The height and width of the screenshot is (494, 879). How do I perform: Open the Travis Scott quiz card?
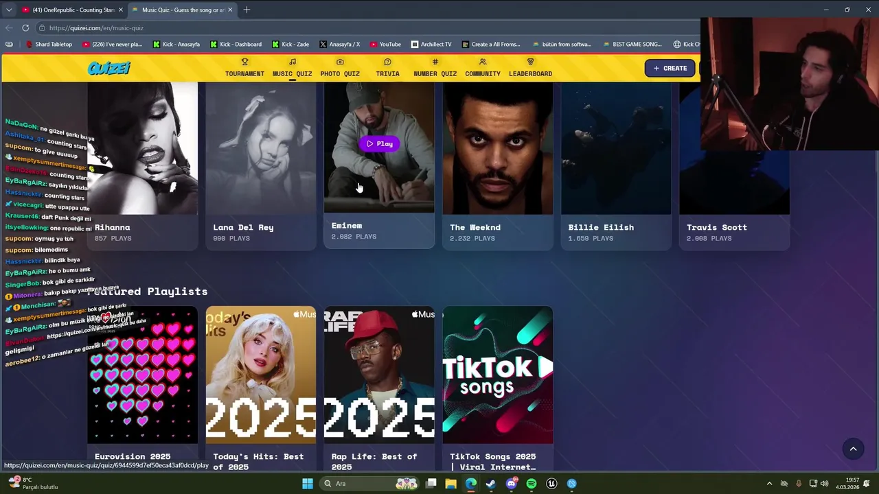coord(734,165)
